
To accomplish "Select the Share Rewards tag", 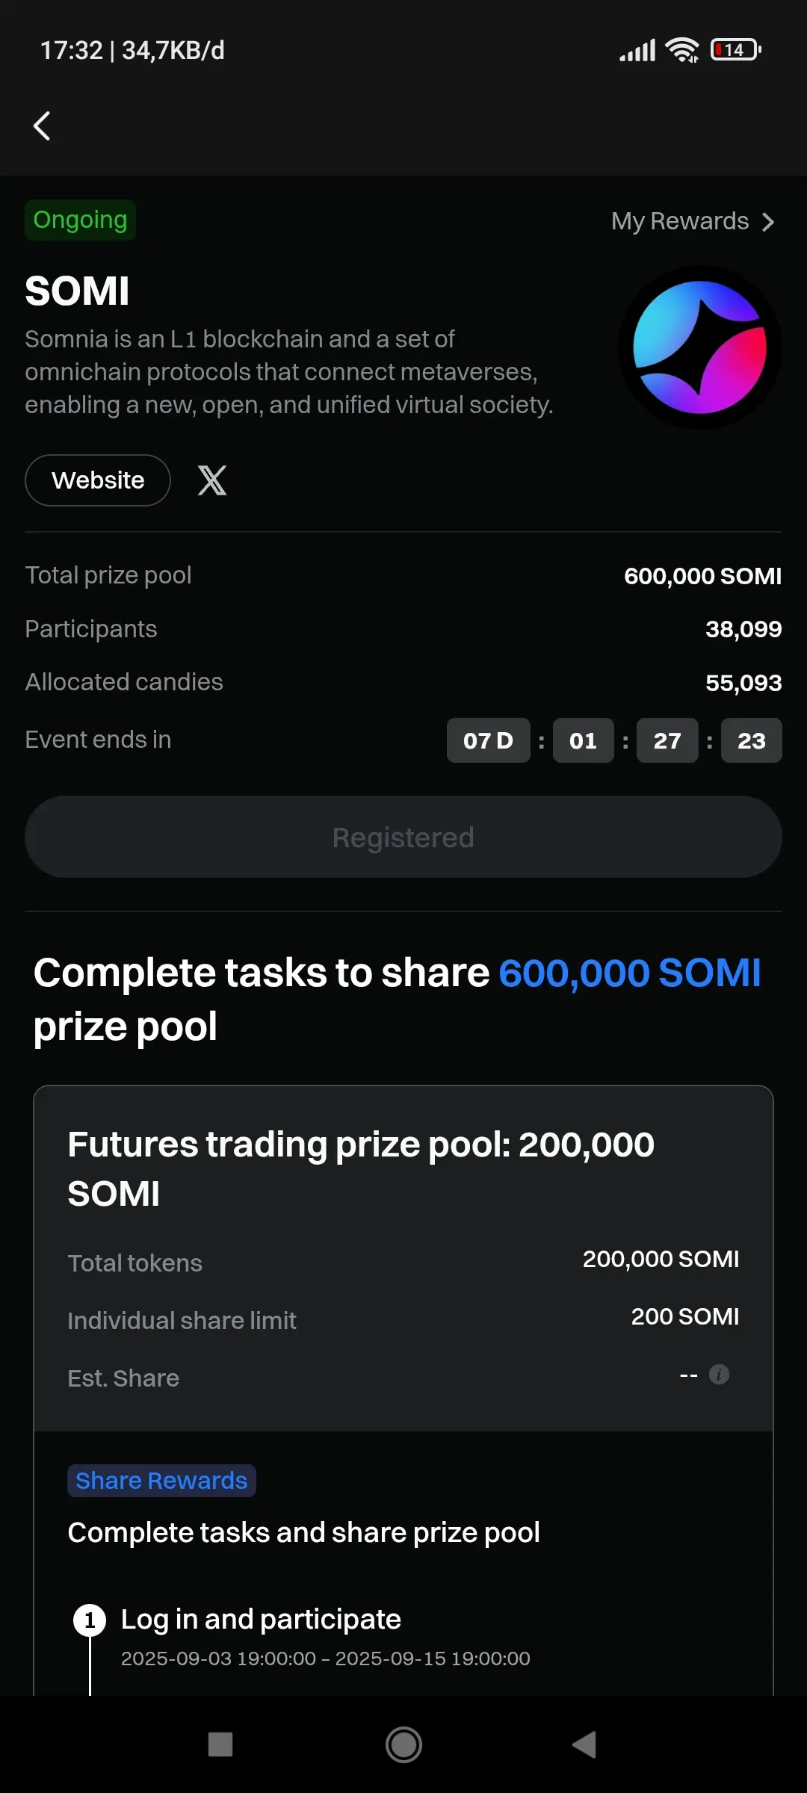I will (161, 1481).
